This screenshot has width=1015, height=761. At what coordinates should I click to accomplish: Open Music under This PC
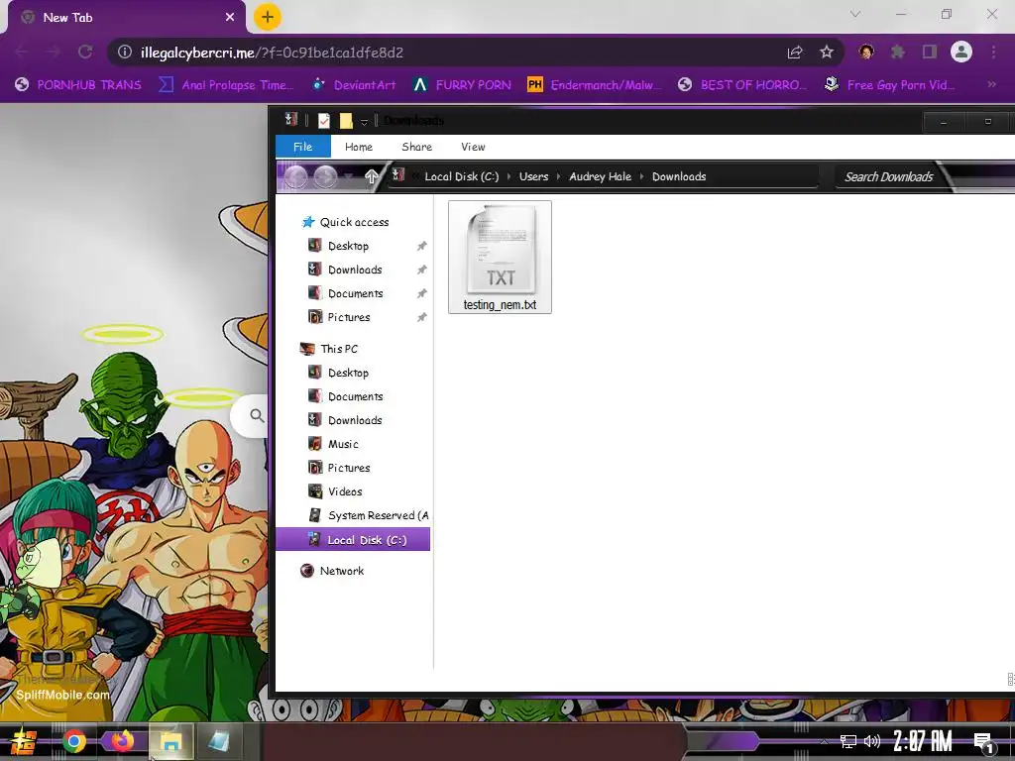point(343,444)
